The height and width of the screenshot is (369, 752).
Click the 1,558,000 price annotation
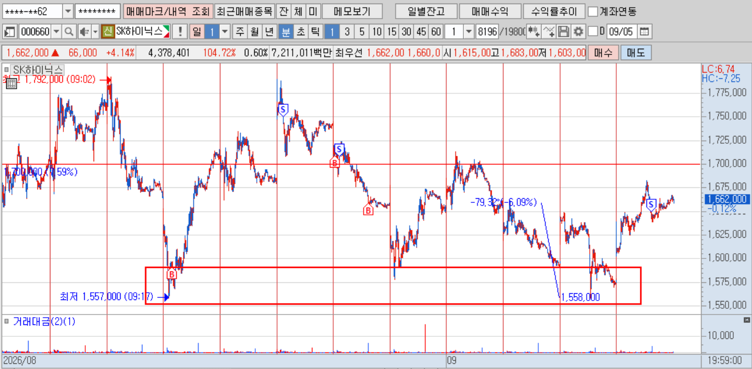pos(581,297)
